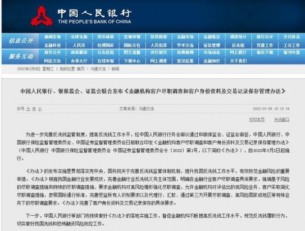Viewport: 305px width, 231px height.
Task: Open the 报告下载 menu item
Action: tap(265, 52)
